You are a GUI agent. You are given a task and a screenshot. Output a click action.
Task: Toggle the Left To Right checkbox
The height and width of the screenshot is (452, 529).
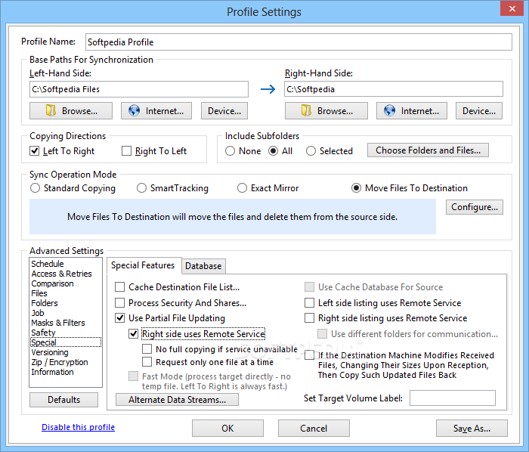click(x=35, y=150)
